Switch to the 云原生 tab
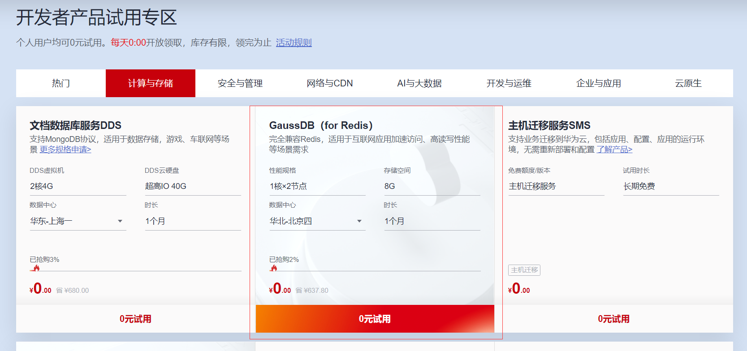 pyautogui.click(x=688, y=83)
